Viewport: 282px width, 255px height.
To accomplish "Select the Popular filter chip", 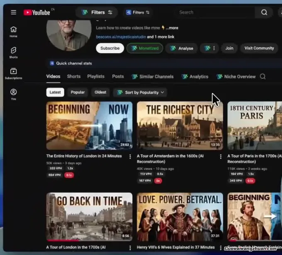I will (x=78, y=92).
